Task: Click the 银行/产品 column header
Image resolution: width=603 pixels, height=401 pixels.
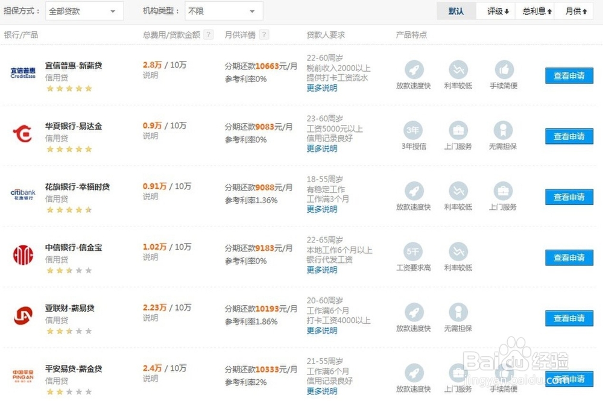Action: click(21, 35)
